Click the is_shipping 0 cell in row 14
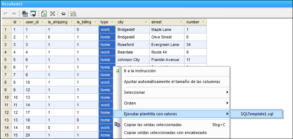 (x=60, y=128)
